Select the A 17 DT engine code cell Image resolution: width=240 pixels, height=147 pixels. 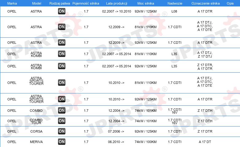click(x=205, y=142)
